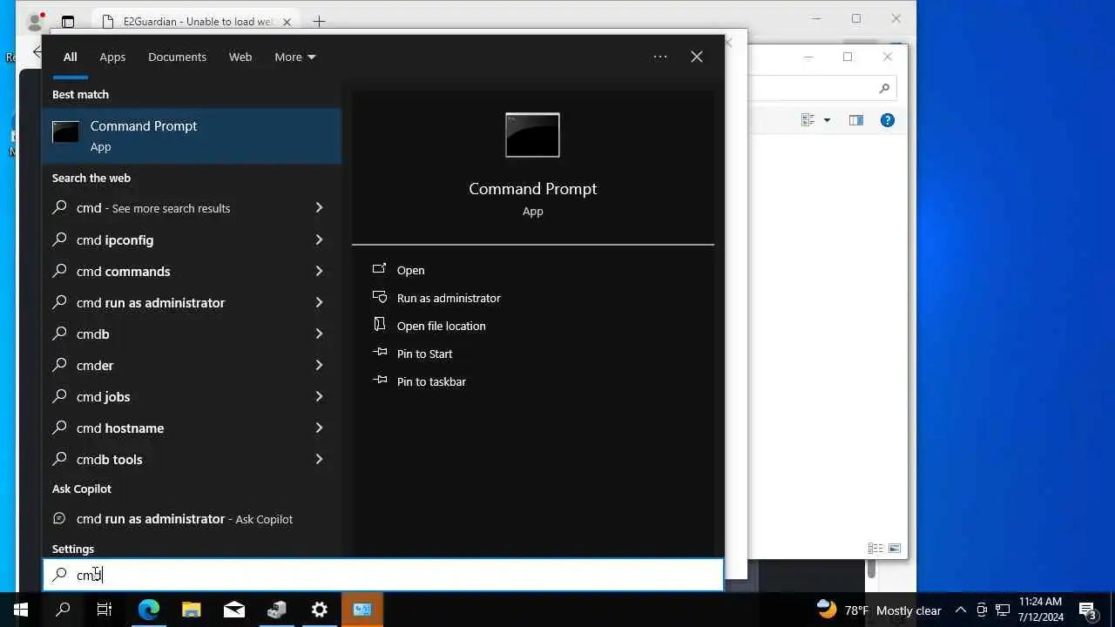Toggle the preview pane in Explorer window
The width and height of the screenshot is (1115, 627).
(856, 120)
